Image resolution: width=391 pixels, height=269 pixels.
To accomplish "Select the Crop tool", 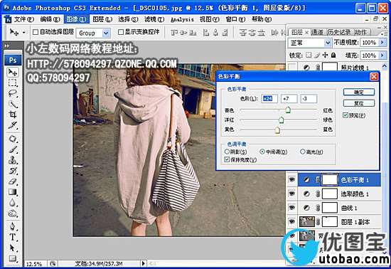I will [x=13, y=115].
